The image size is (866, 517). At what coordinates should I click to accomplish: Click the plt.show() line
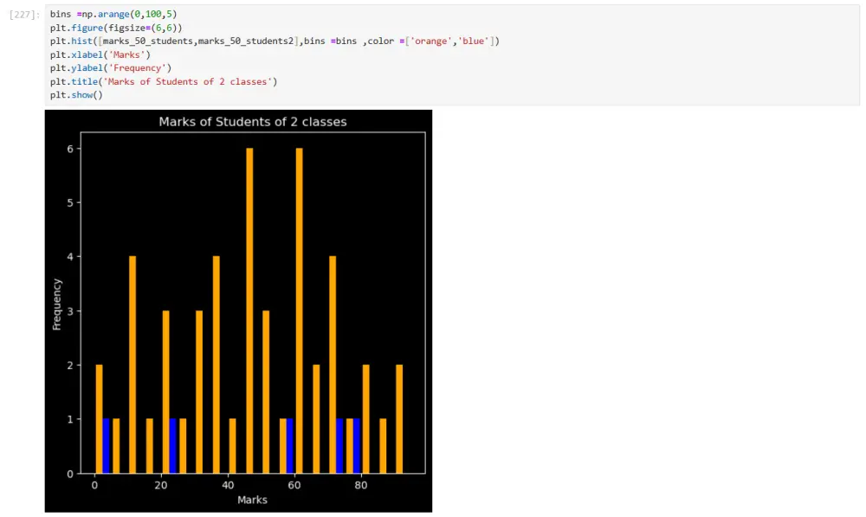click(x=76, y=95)
